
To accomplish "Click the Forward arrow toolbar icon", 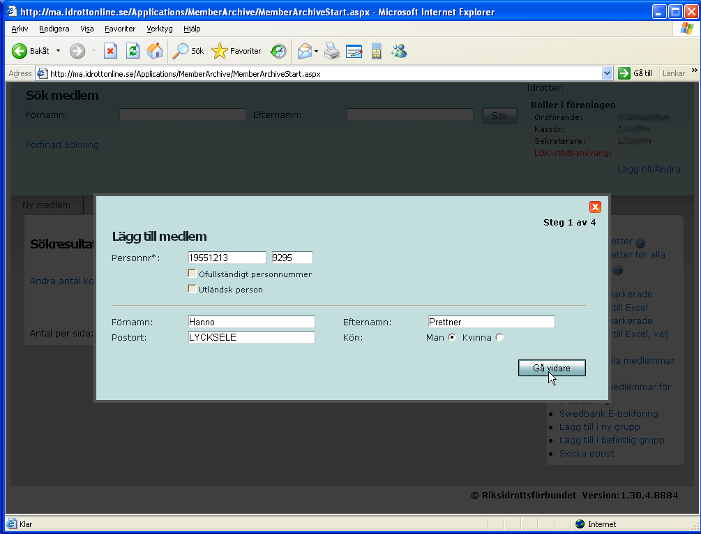I will pos(77,51).
